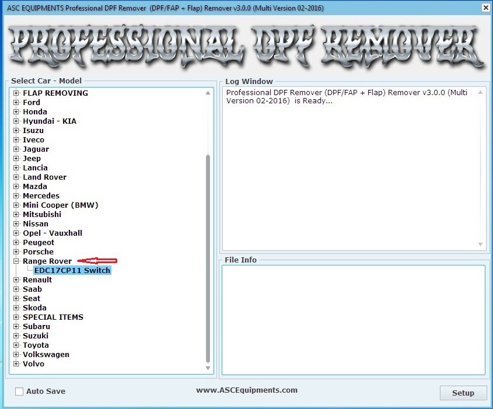Image resolution: width=493 pixels, height=409 pixels.
Task: Enable the Auto Save option
Action: coord(18,391)
